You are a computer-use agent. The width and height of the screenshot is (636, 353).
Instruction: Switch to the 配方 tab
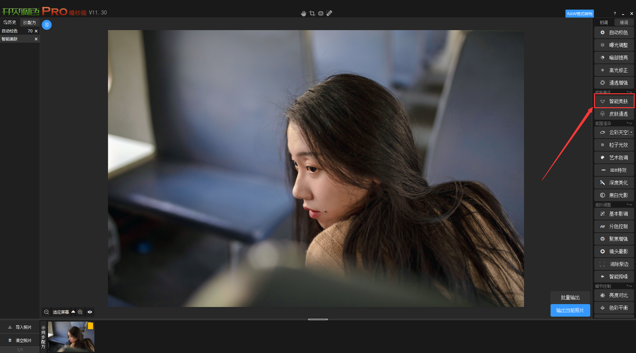coord(30,23)
